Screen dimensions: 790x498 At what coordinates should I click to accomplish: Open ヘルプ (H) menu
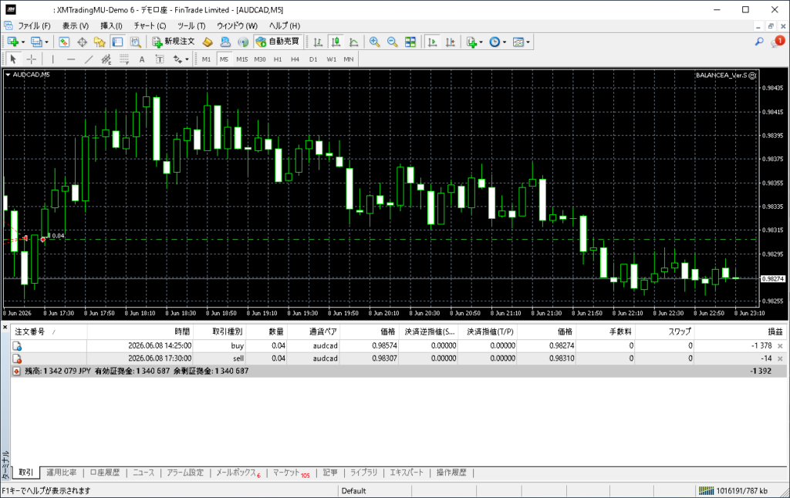pyautogui.click(x=285, y=25)
